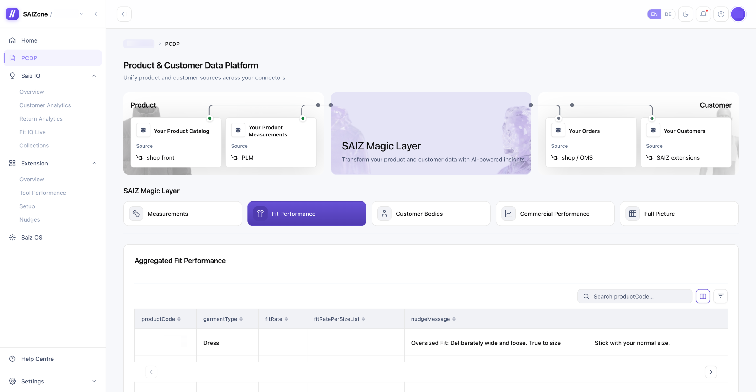Click the Search productCode field
This screenshot has width=756, height=392.
coord(635,296)
